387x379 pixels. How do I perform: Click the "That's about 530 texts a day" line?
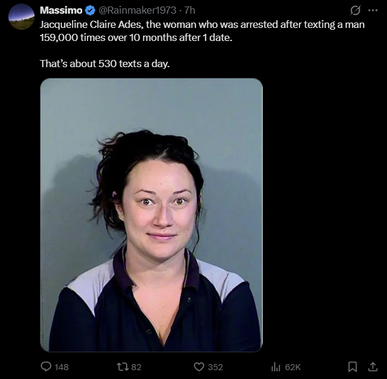(105, 64)
